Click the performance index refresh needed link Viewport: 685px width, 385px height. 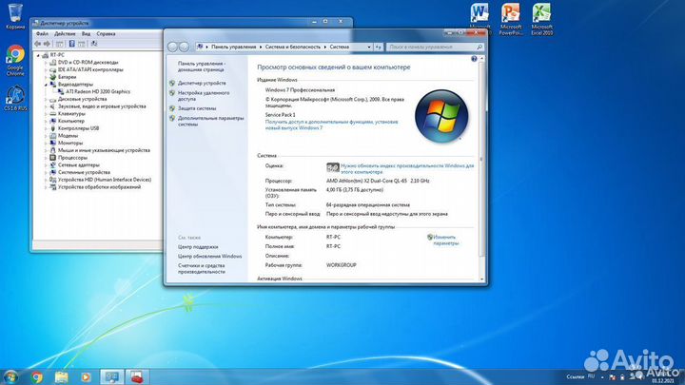407,169
